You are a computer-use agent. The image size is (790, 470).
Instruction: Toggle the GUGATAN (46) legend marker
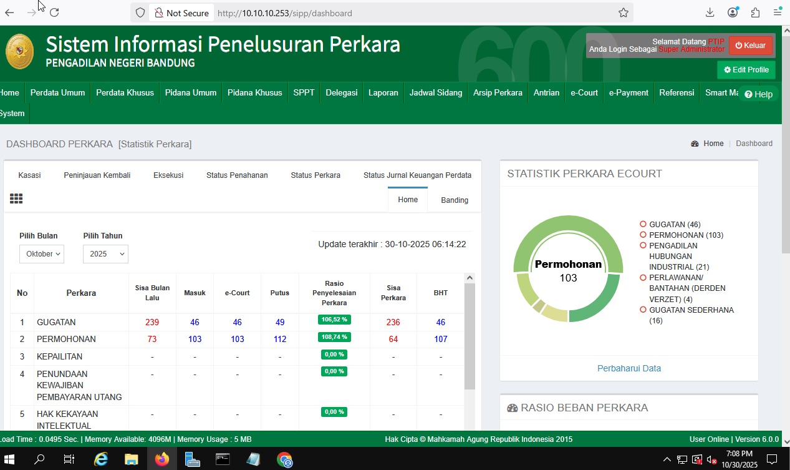[x=643, y=224]
